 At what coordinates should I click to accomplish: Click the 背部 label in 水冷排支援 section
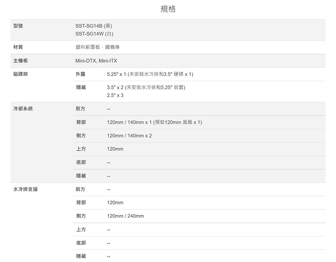tap(80, 202)
